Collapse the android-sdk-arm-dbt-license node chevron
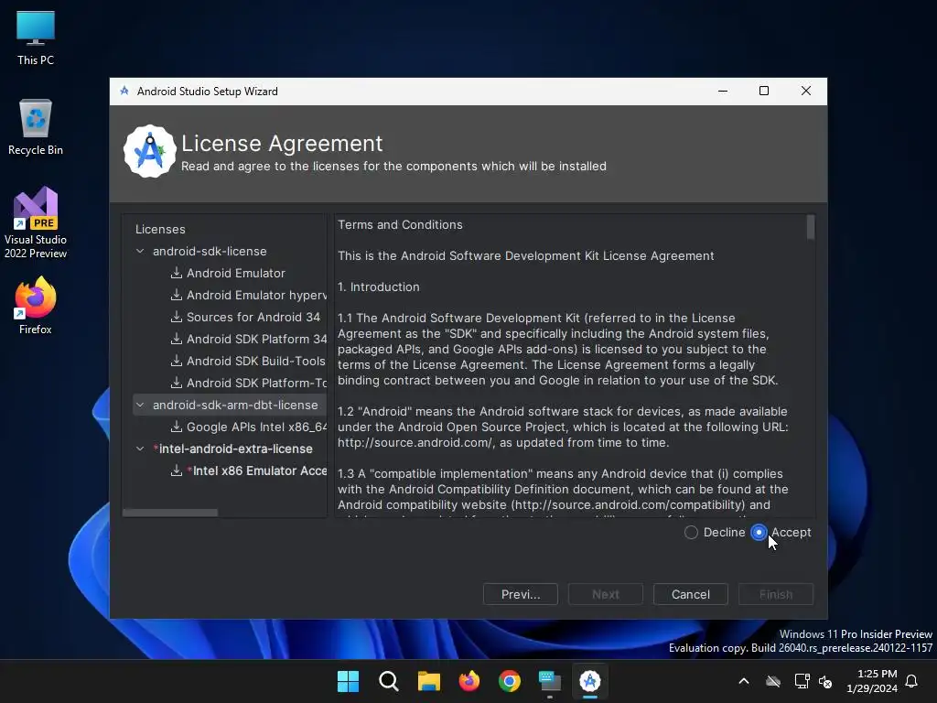Image resolution: width=937 pixels, height=703 pixels. point(140,405)
